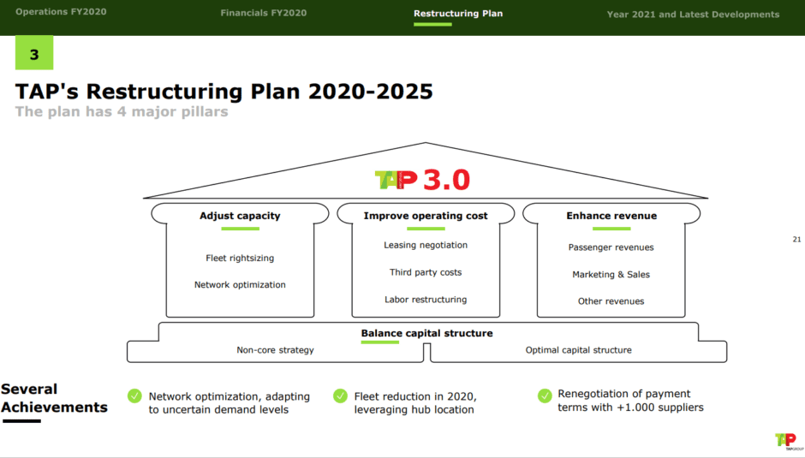Click 'Renegotiation of payment terms with +1.000 suppliers' text

point(630,401)
